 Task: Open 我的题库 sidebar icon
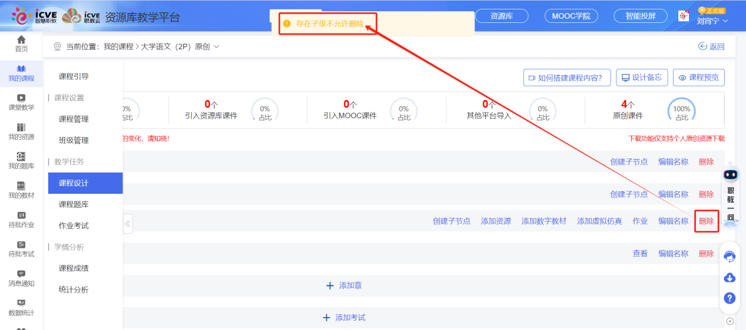21,161
